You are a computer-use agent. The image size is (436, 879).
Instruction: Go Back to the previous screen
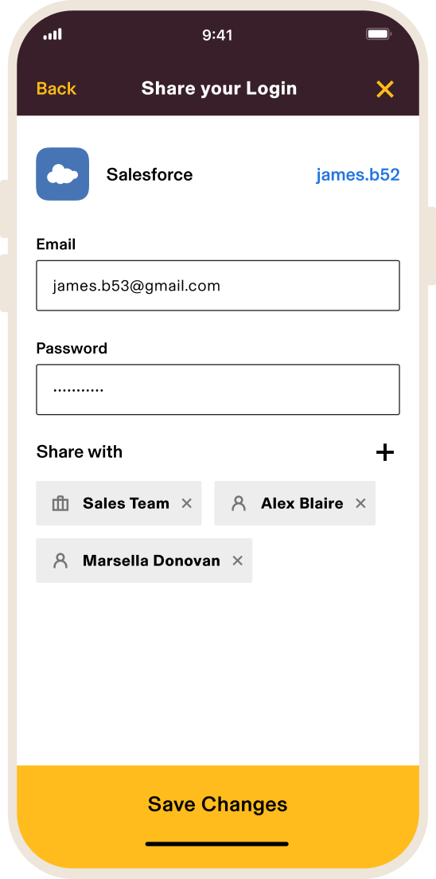pyautogui.click(x=56, y=88)
